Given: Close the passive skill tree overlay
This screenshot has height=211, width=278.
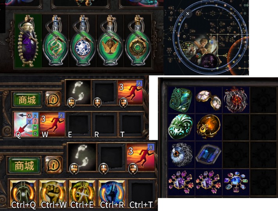Looking at the screenshot, I should [188, 13].
